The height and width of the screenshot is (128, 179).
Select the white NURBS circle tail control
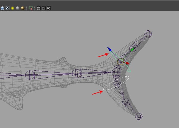116,83
